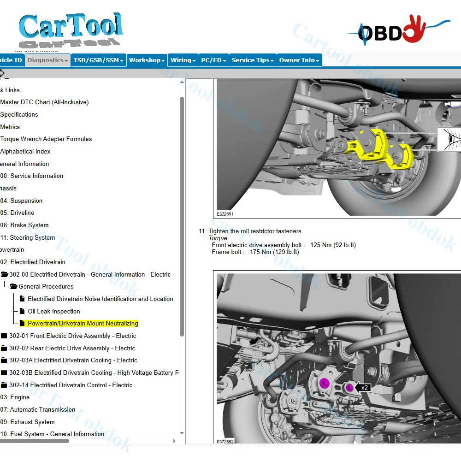Click the navigation tree horizontal scrollbar thumb

click(35, 441)
